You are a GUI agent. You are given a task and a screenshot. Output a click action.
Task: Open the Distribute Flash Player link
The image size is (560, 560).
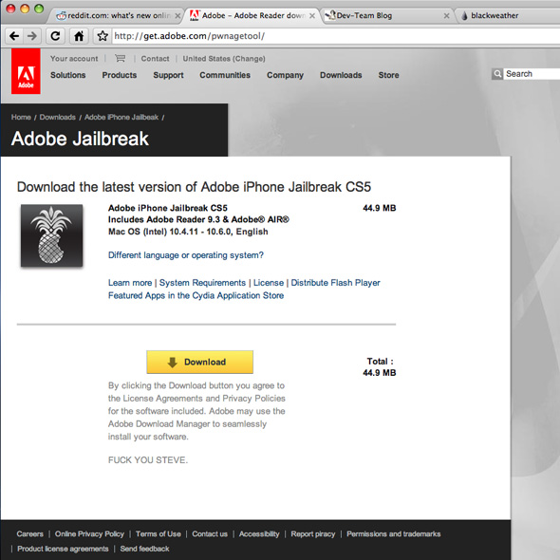tap(335, 283)
